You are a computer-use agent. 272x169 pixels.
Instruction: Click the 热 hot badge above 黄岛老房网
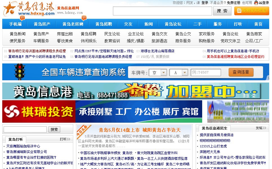[x=84, y=18]
